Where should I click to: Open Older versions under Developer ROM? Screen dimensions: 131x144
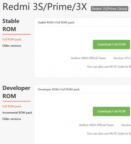pyautogui.click(x=12, y=119)
